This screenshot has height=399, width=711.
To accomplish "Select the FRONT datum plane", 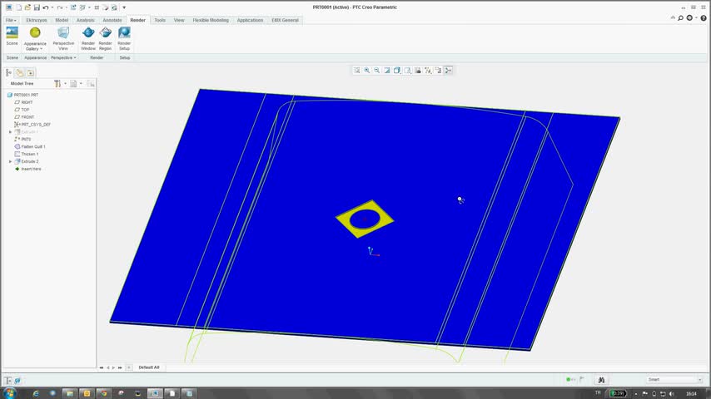I will point(24,117).
